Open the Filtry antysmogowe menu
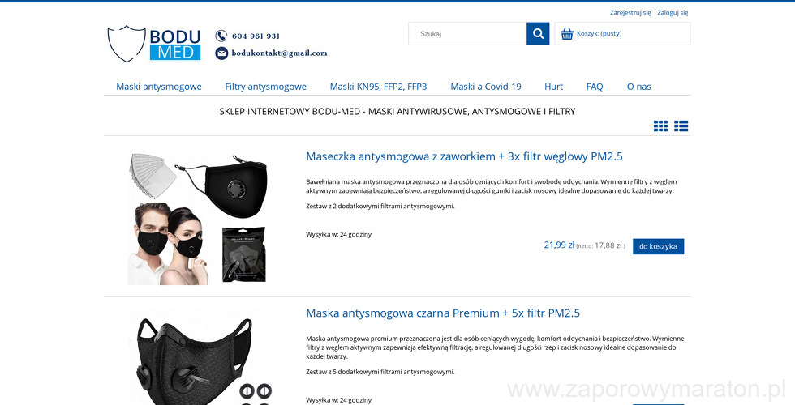Viewport: 795px width, 405px height. tap(266, 87)
